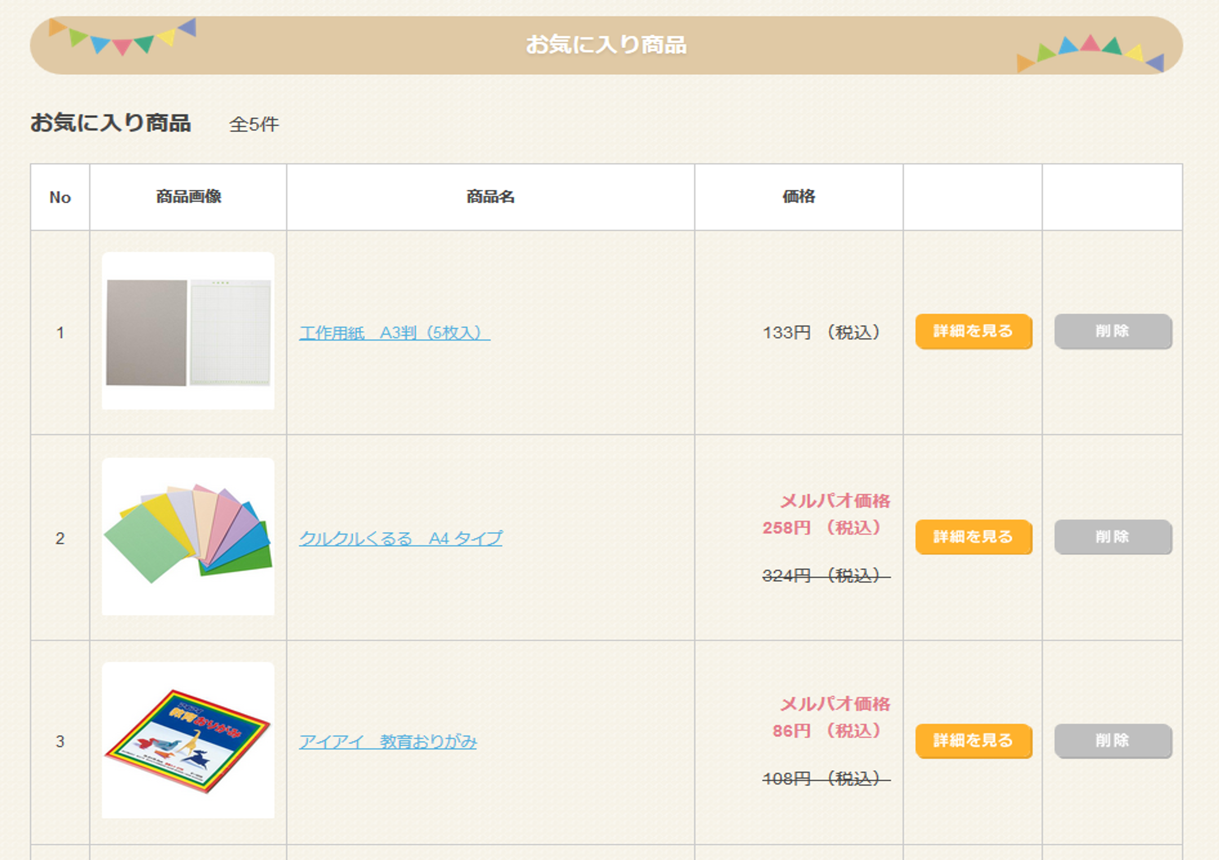The height and width of the screenshot is (860, 1219).
Task: Click the No column header
Action: click(x=60, y=197)
